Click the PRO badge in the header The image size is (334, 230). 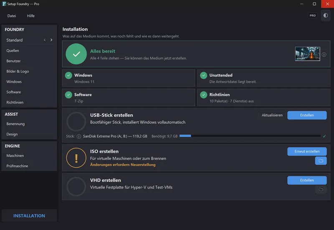tap(312, 15)
